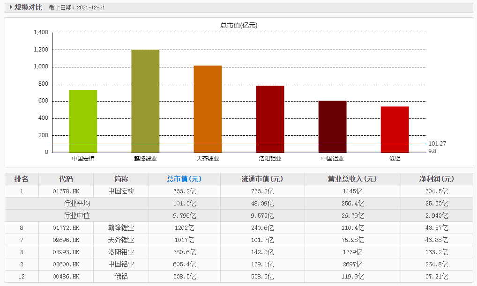
Task: Click the 46.88亿 net profit cell
Action: tap(437, 240)
